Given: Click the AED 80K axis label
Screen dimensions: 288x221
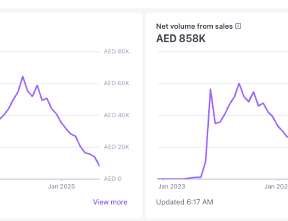Looking at the screenshot, I should 116,51.
